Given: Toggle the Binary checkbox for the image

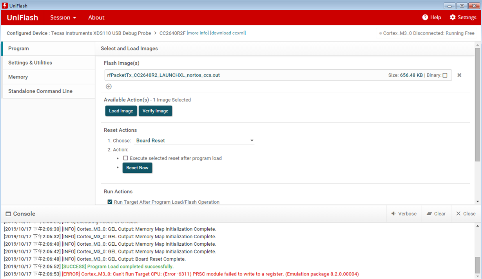Looking at the screenshot, I should [x=445, y=75].
